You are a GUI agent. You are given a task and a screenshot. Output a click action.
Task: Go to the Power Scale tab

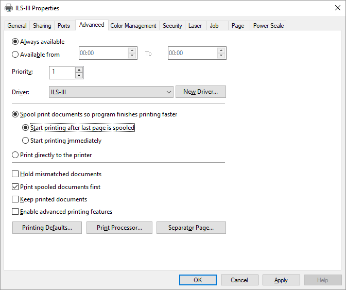[x=268, y=26]
